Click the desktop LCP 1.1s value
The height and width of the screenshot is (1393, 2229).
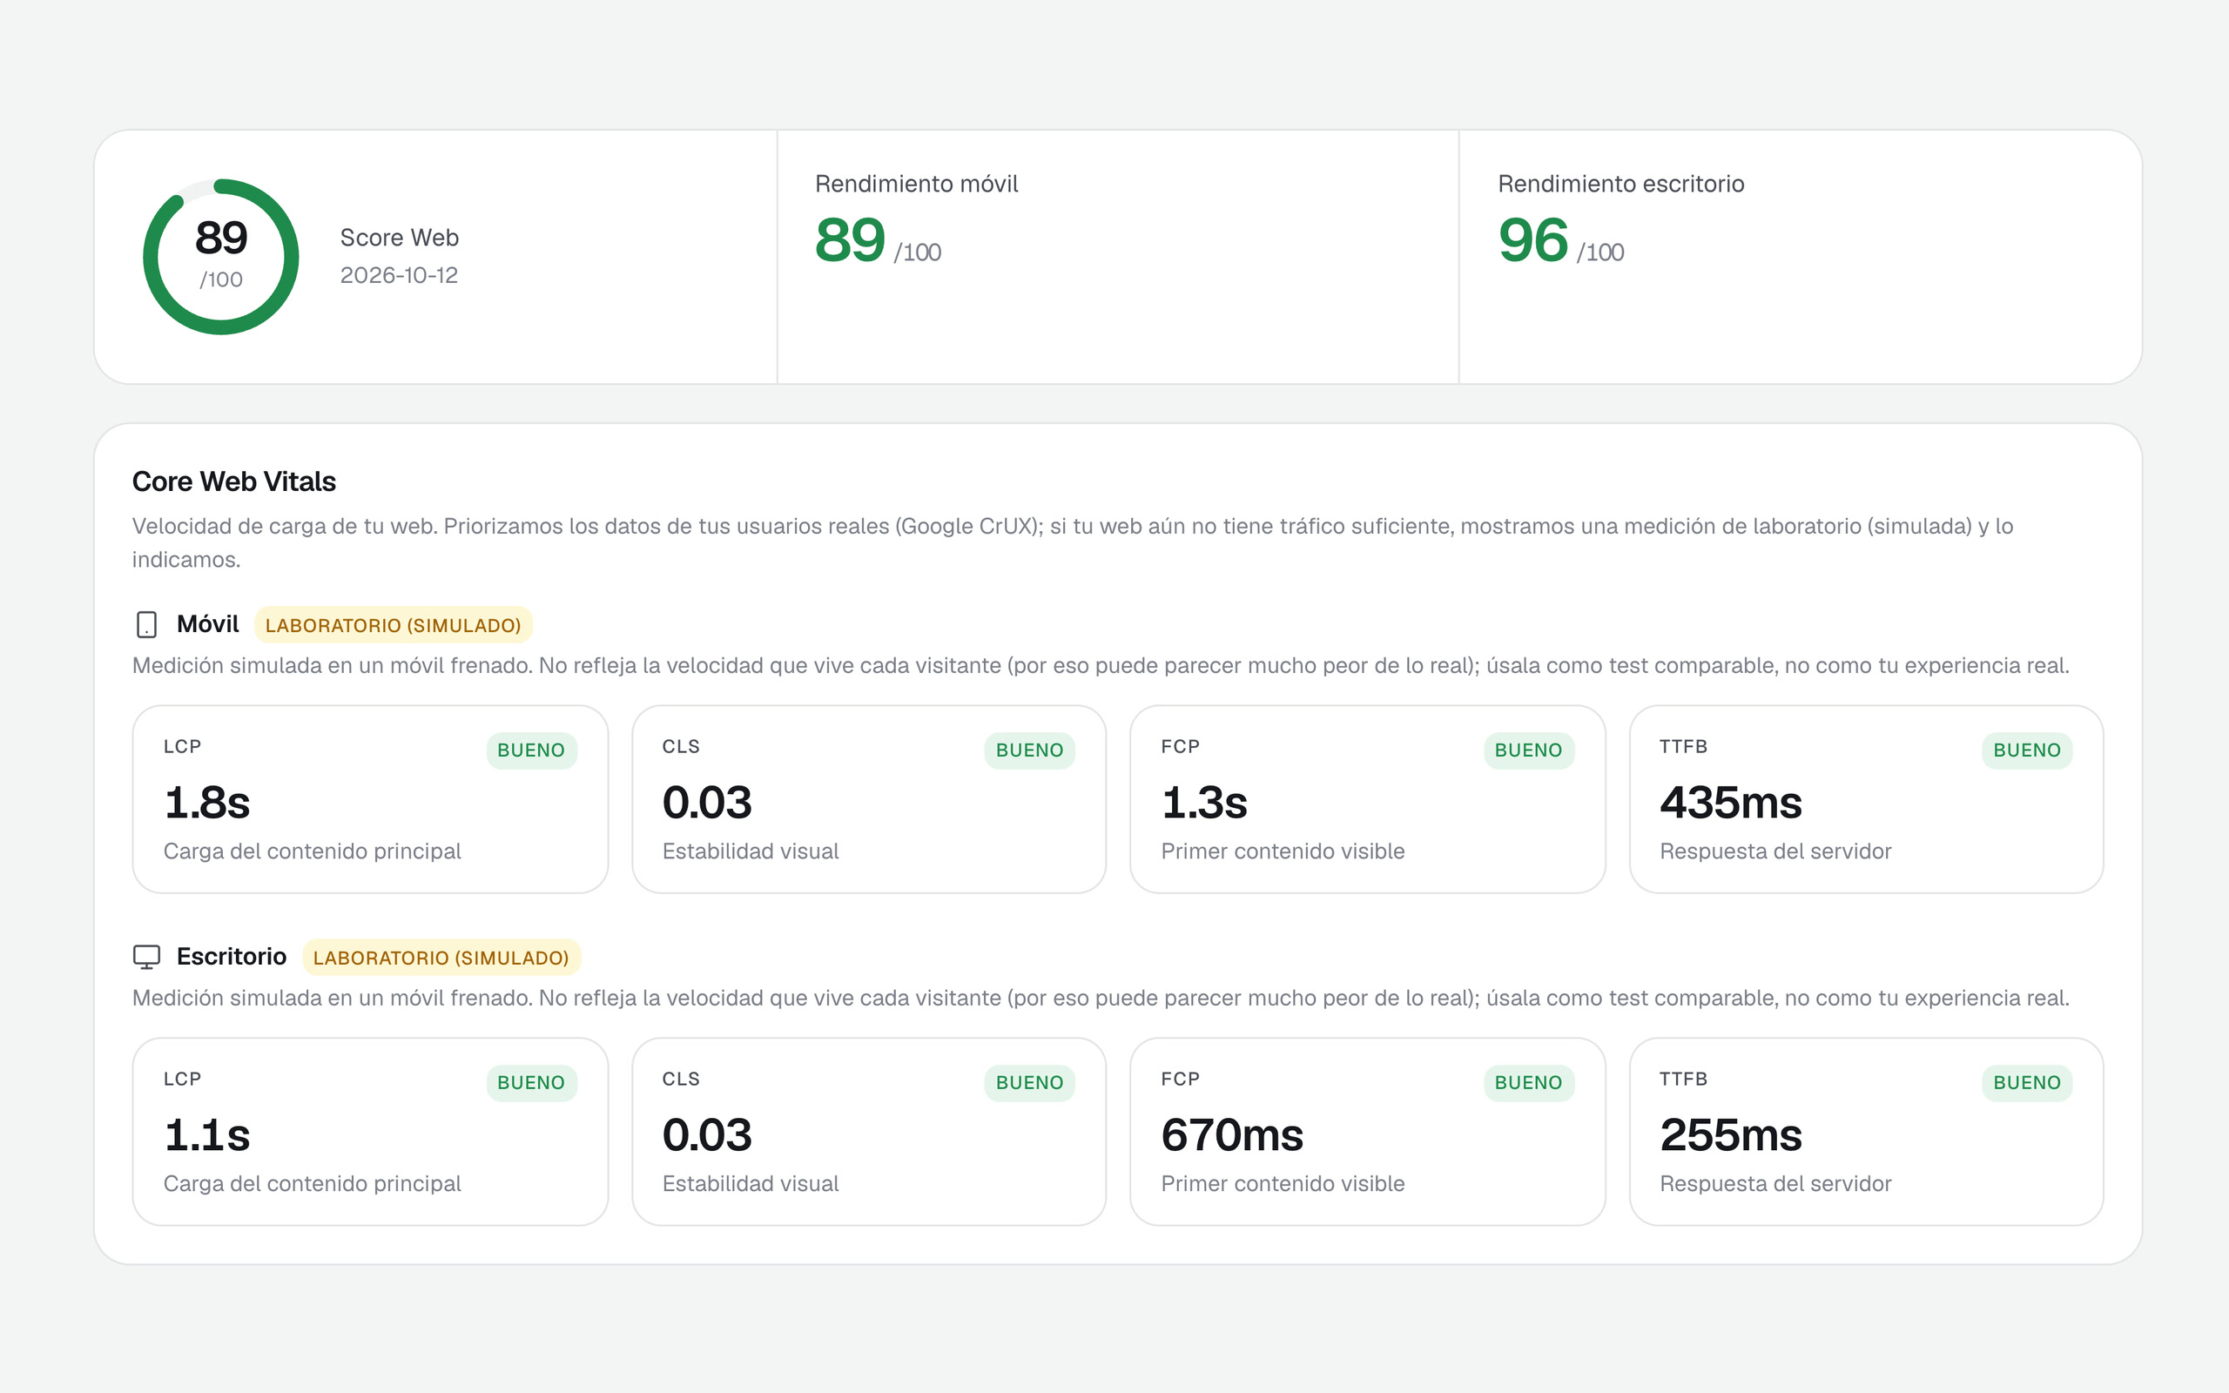[207, 1135]
